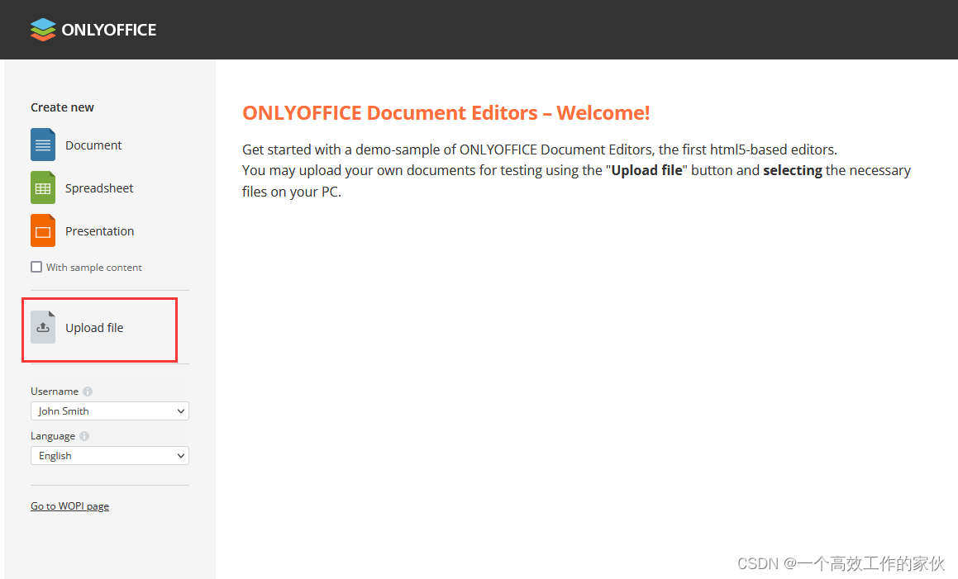Screen dimensions: 958x579
Task: Click the Upload file document icon
Action: coord(42,327)
